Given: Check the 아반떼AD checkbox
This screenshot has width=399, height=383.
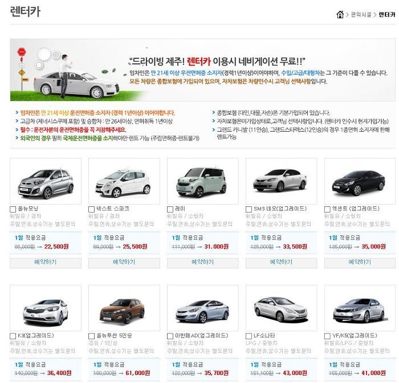Looking at the screenshot, I should [170, 336].
